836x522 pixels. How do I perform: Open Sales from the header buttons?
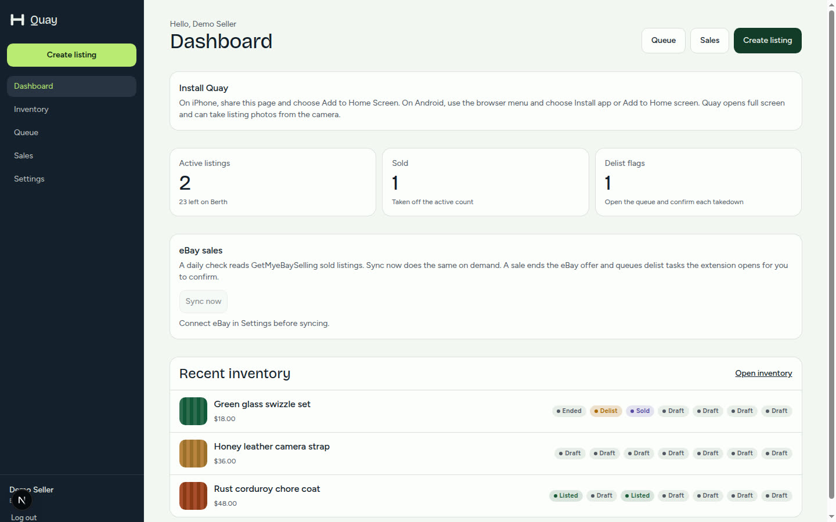coord(709,41)
